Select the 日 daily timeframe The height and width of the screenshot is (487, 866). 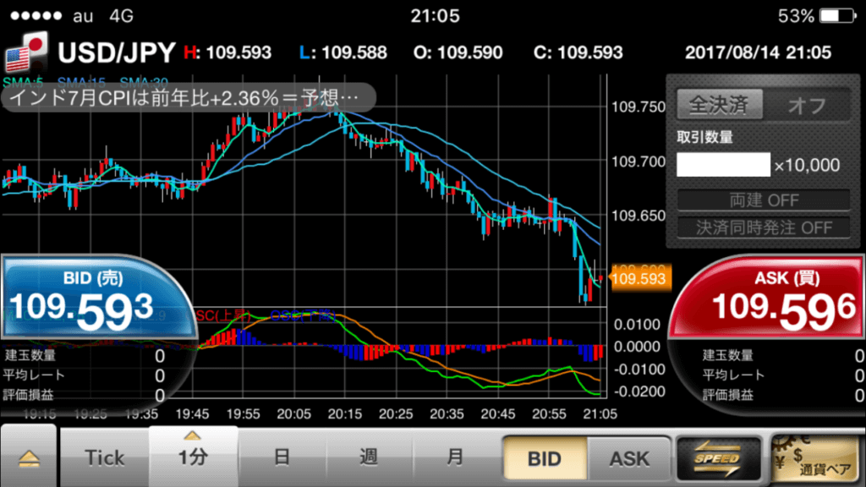pos(282,457)
